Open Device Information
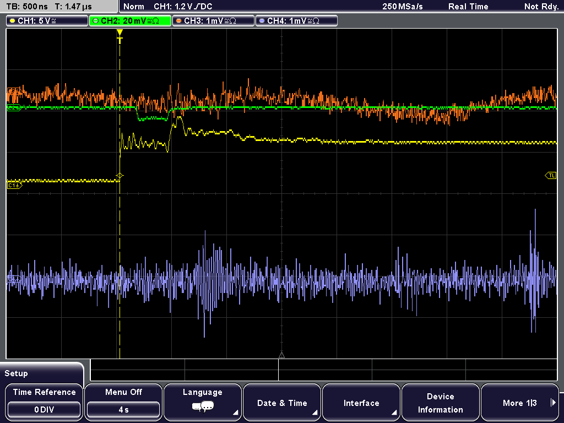Image resolution: width=564 pixels, height=423 pixels. pos(440,402)
